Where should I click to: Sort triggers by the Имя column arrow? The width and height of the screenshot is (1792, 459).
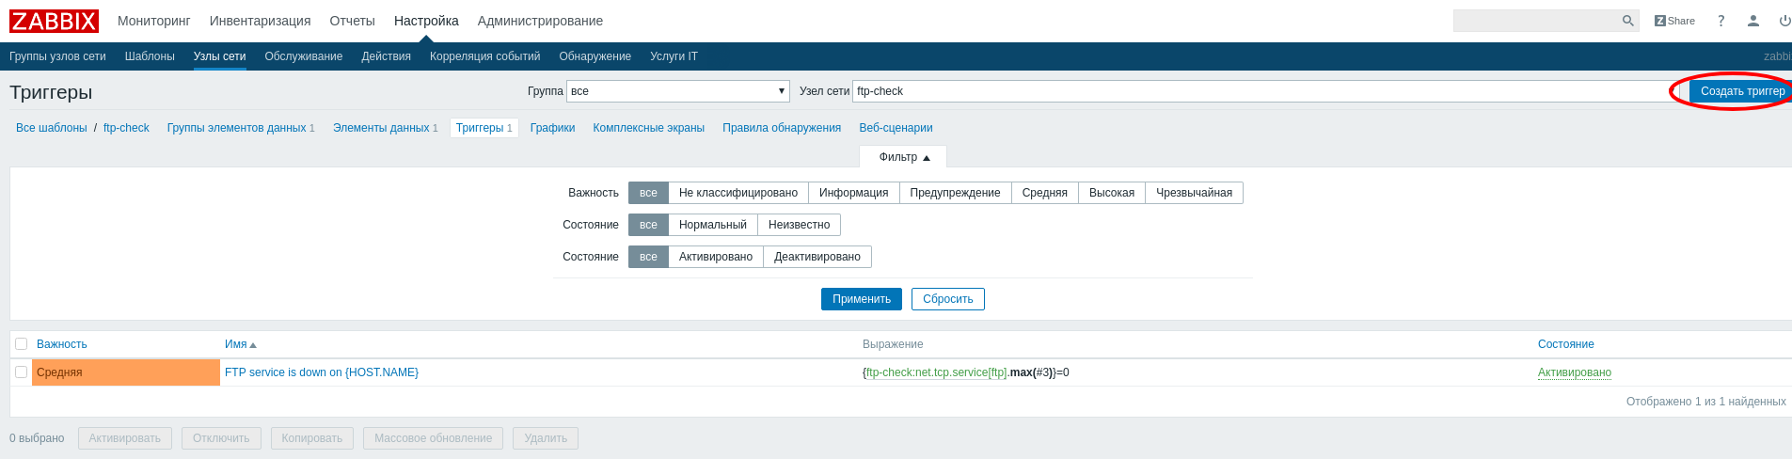(x=252, y=345)
